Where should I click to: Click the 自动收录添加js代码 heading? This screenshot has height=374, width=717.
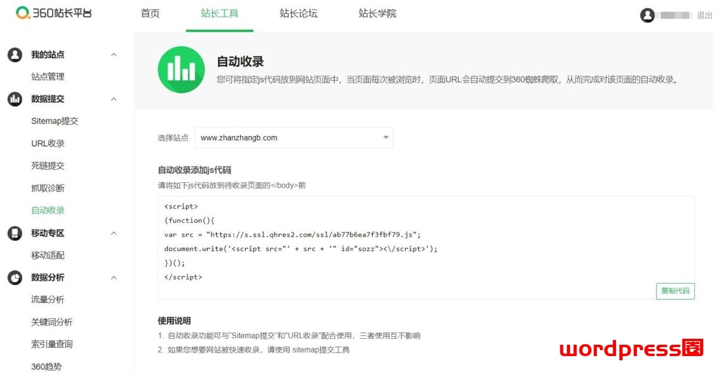[x=194, y=170]
